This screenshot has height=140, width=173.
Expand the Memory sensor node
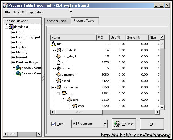[x=13, y=52]
